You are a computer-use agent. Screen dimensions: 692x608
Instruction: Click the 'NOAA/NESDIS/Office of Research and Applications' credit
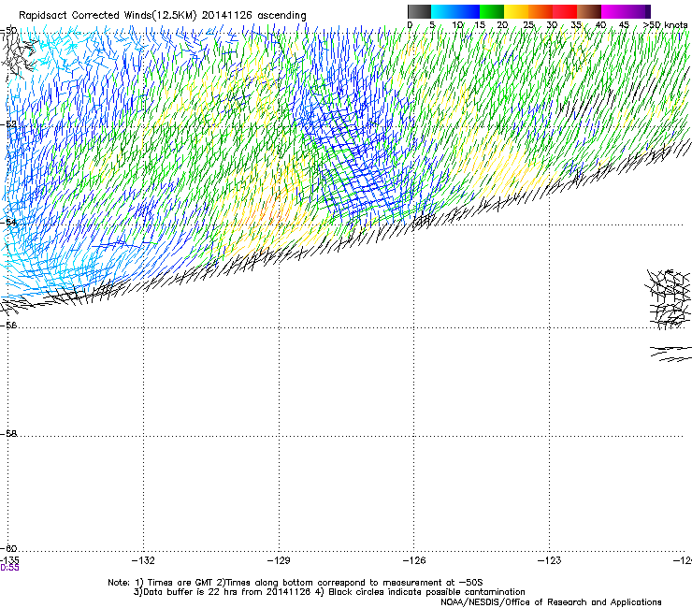pos(551,602)
